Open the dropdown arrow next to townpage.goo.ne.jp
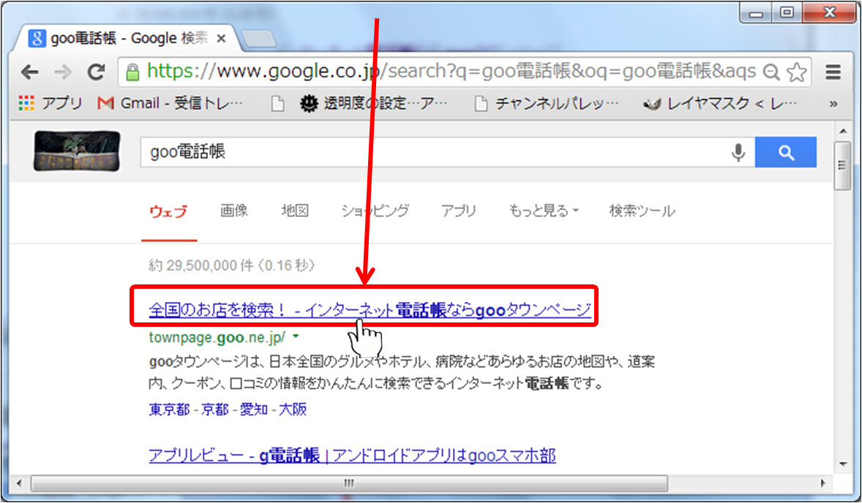 (296, 336)
